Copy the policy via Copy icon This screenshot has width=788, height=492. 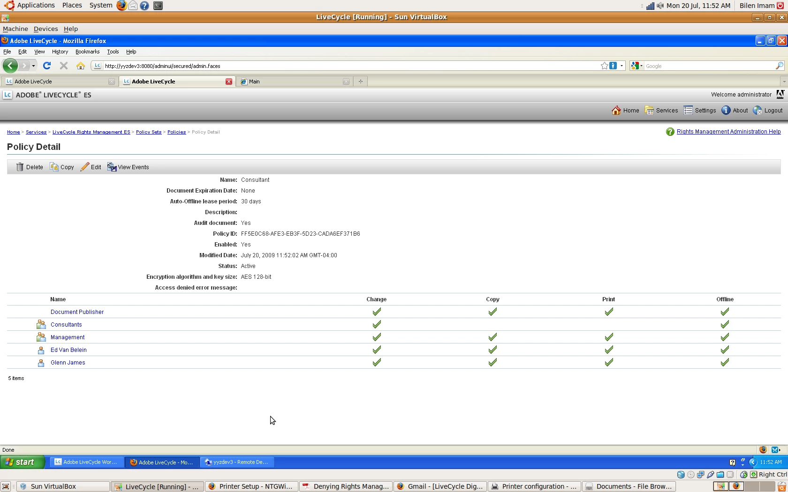[x=62, y=167]
